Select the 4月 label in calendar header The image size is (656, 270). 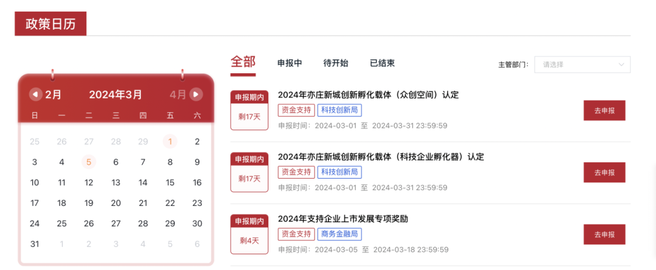[x=178, y=94]
